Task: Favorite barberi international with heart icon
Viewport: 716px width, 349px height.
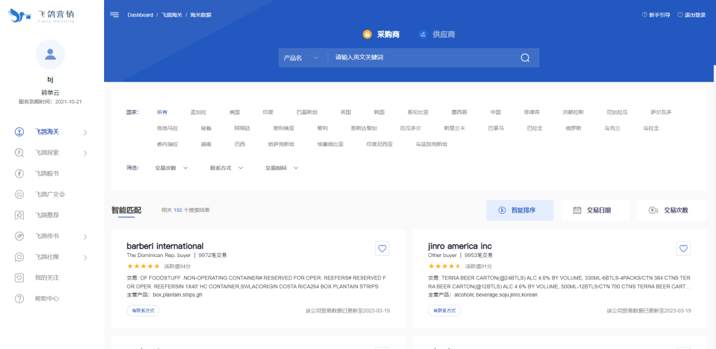Action: tap(383, 248)
